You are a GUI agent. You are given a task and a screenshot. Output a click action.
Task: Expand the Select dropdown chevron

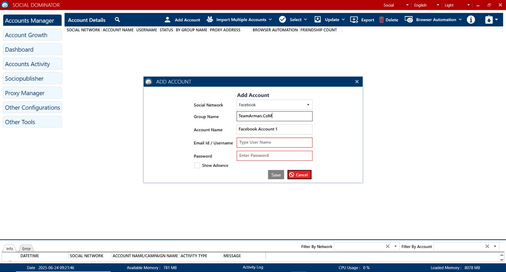coord(305,20)
